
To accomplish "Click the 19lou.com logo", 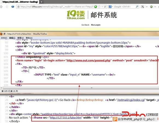I will pyautogui.click(x=76, y=15).
